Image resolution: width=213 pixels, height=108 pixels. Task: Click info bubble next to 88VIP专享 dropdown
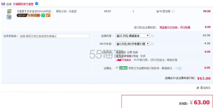click(153, 44)
